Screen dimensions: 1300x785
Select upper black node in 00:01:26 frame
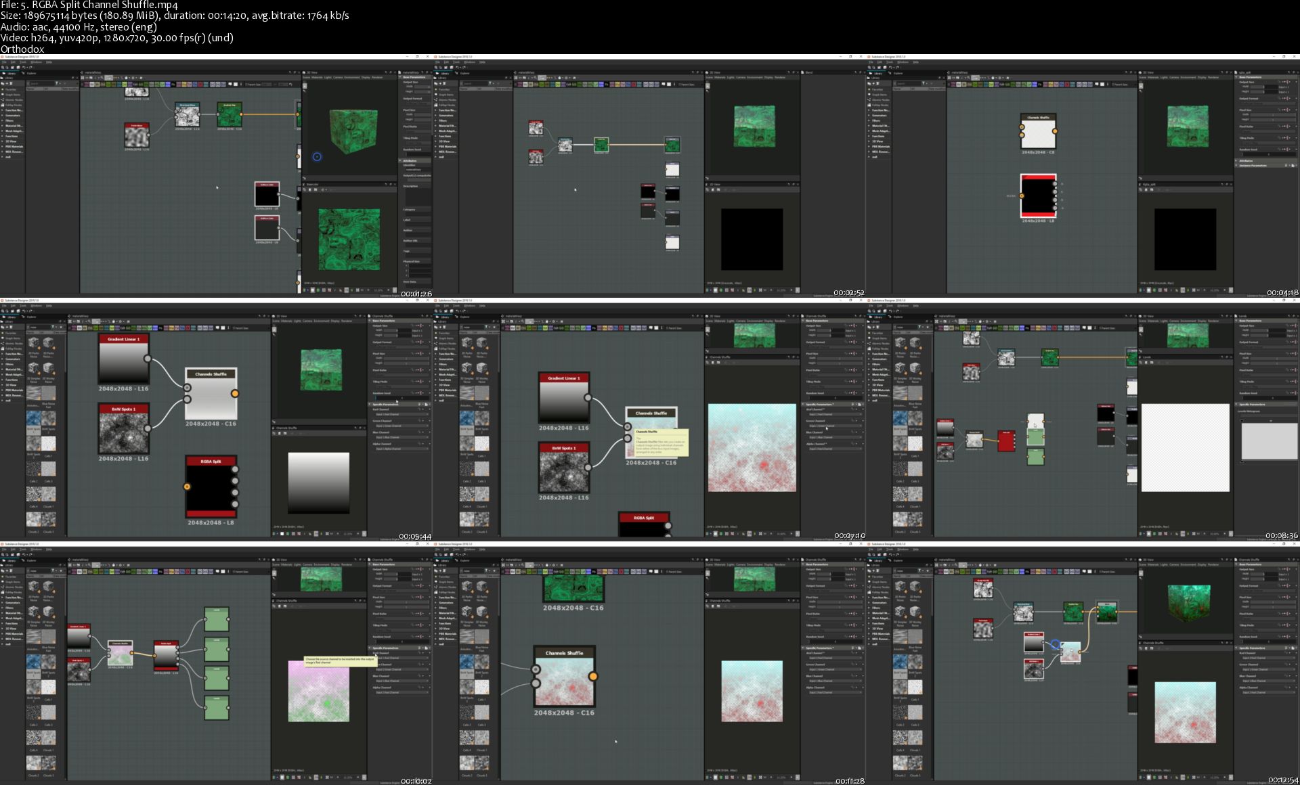[x=267, y=194]
